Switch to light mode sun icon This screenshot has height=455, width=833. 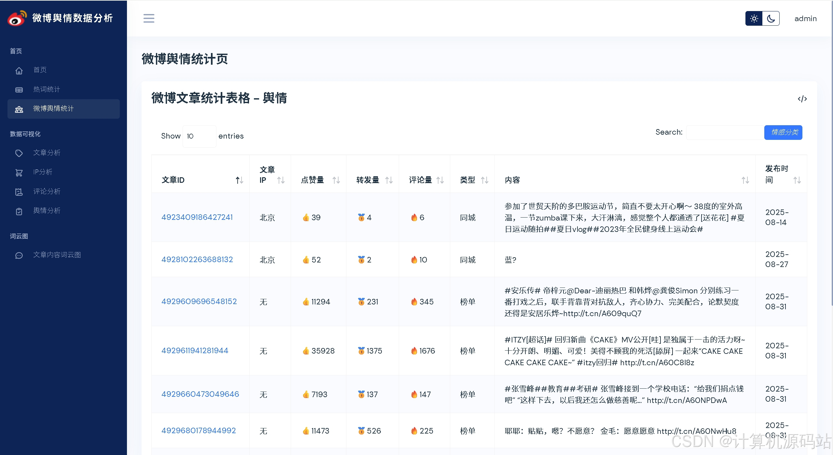click(754, 19)
